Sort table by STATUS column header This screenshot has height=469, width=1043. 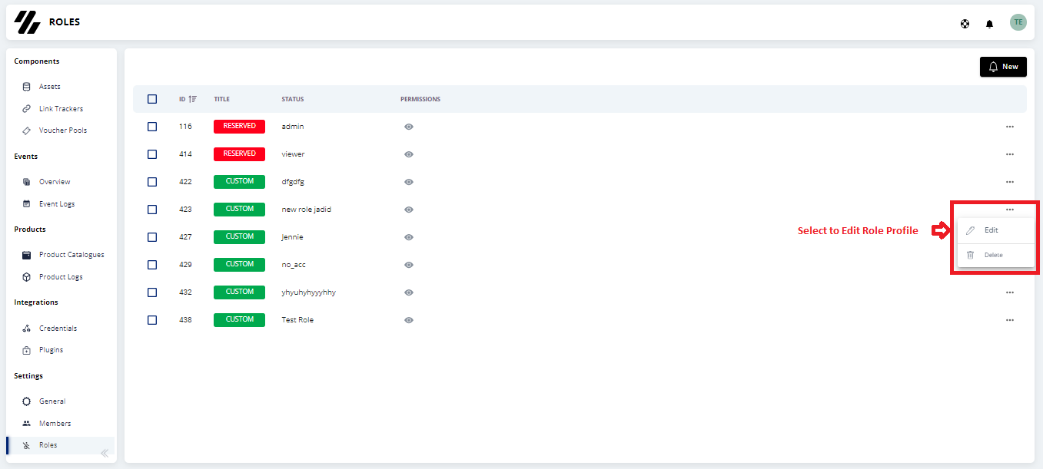click(x=292, y=99)
